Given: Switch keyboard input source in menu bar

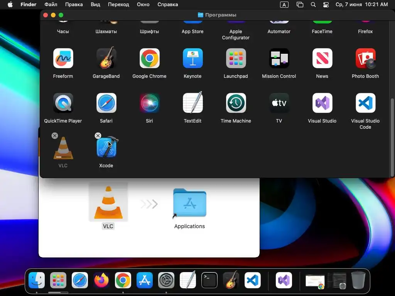Looking at the screenshot, I should (284, 5).
